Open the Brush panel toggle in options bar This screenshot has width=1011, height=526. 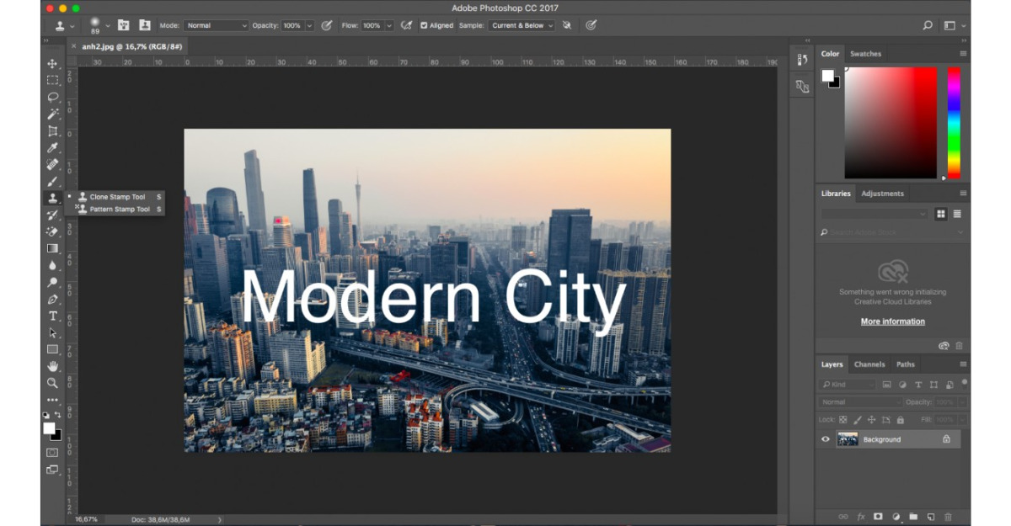pyautogui.click(x=124, y=25)
